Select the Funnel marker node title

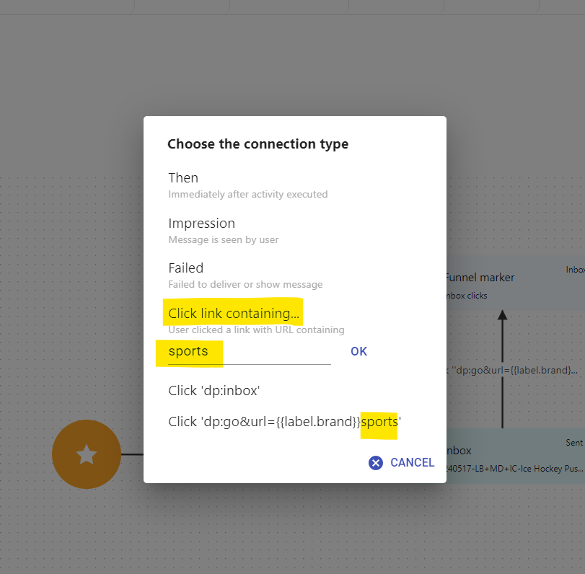480,278
